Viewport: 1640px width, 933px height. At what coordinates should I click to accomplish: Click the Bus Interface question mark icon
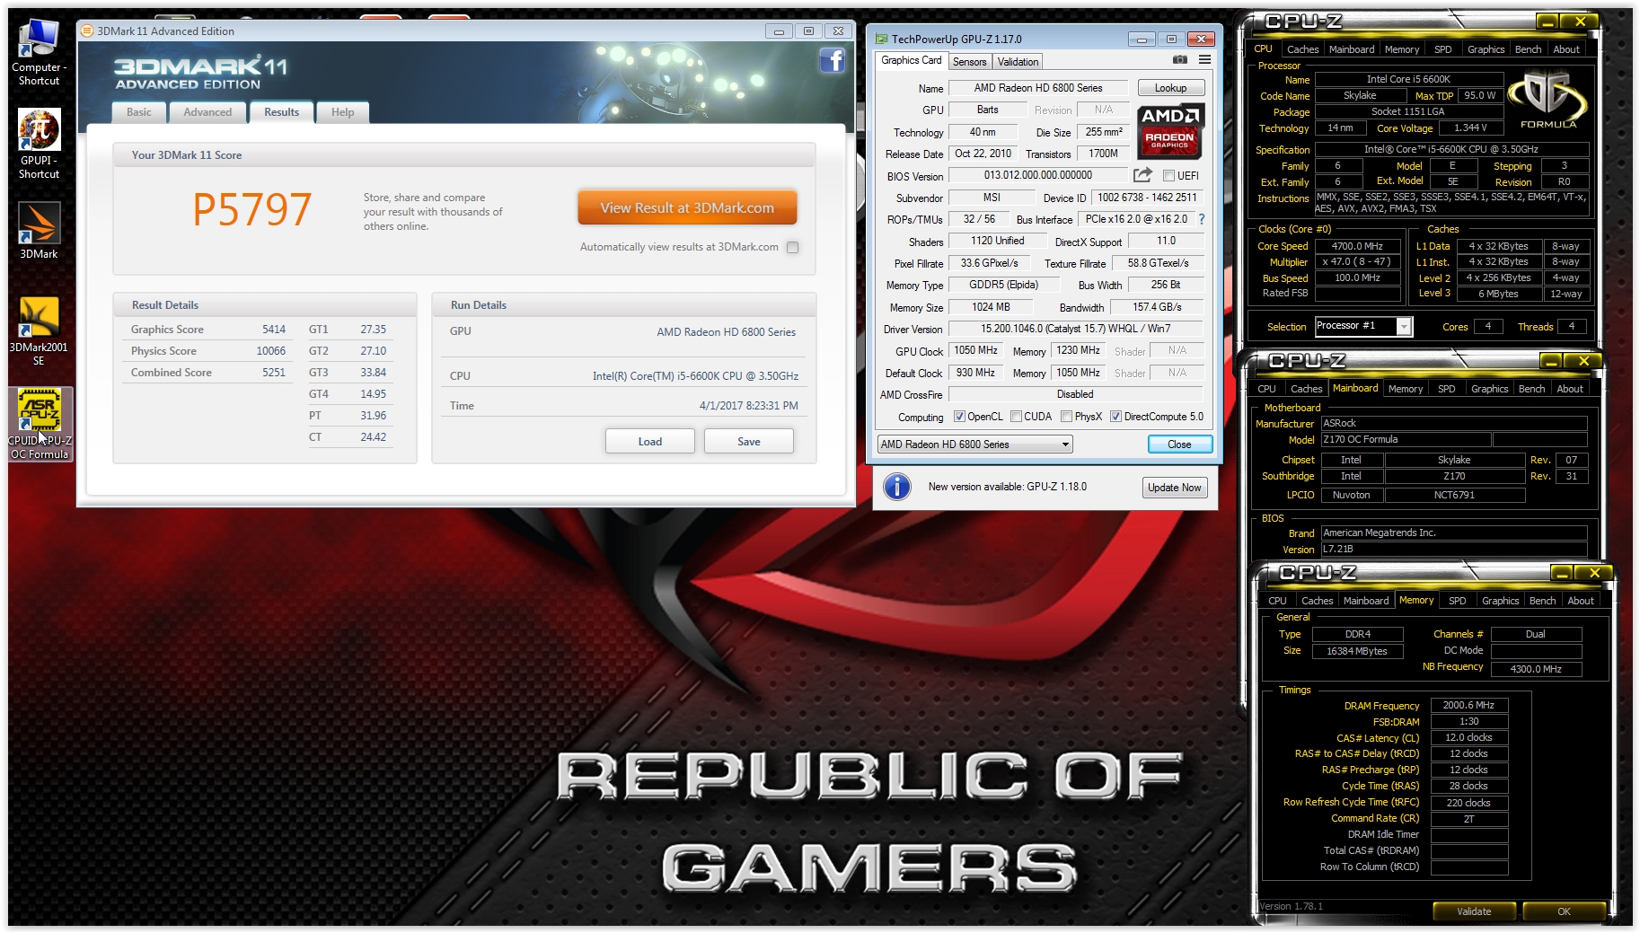[x=1201, y=219]
